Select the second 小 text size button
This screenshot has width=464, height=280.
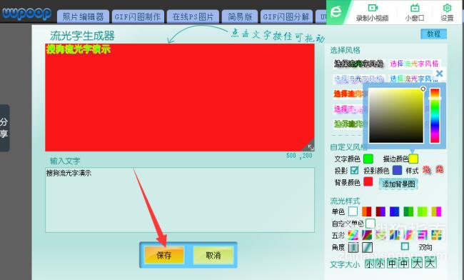click(380, 263)
